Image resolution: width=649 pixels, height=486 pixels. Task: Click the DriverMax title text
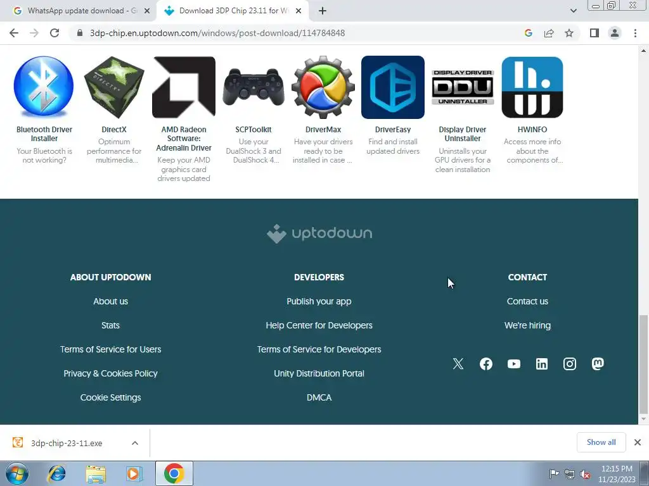coord(323,129)
